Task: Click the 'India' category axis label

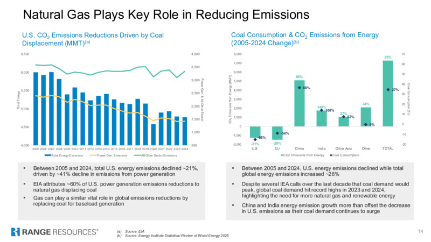Action: click(x=322, y=148)
